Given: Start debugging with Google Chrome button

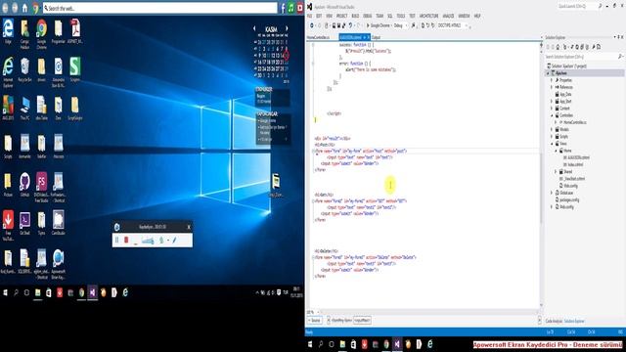Looking at the screenshot, I should (378, 25).
